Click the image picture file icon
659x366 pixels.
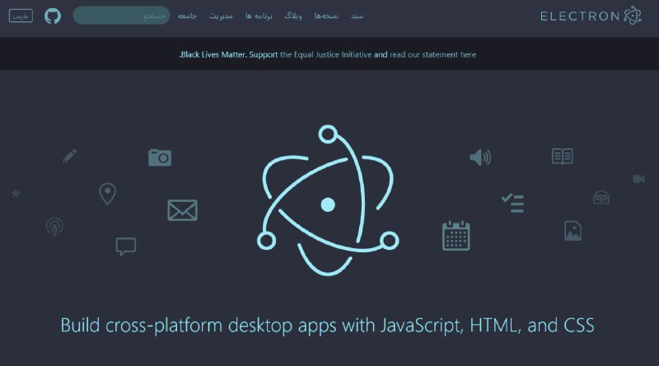click(x=573, y=231)
